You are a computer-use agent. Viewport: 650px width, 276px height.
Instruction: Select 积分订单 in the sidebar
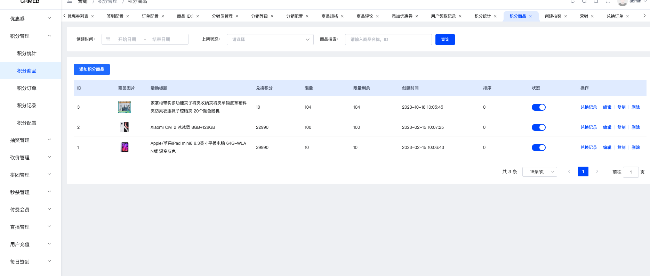(27, 88)
